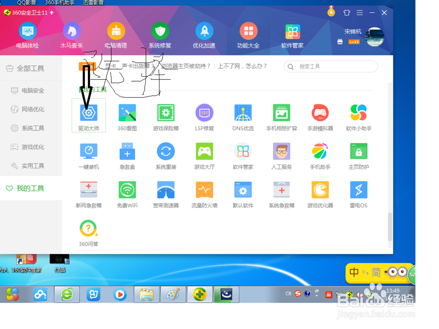Launch the 手游模拟器 emulator

[320, 118]
